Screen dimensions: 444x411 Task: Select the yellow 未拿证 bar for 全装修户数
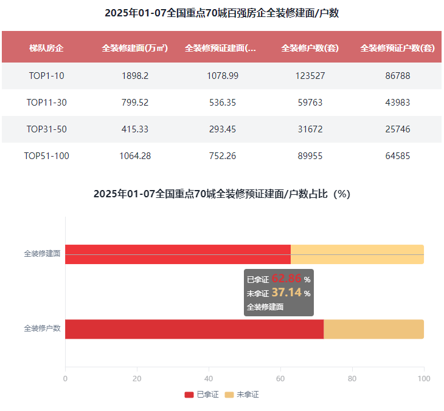(373, 329)
